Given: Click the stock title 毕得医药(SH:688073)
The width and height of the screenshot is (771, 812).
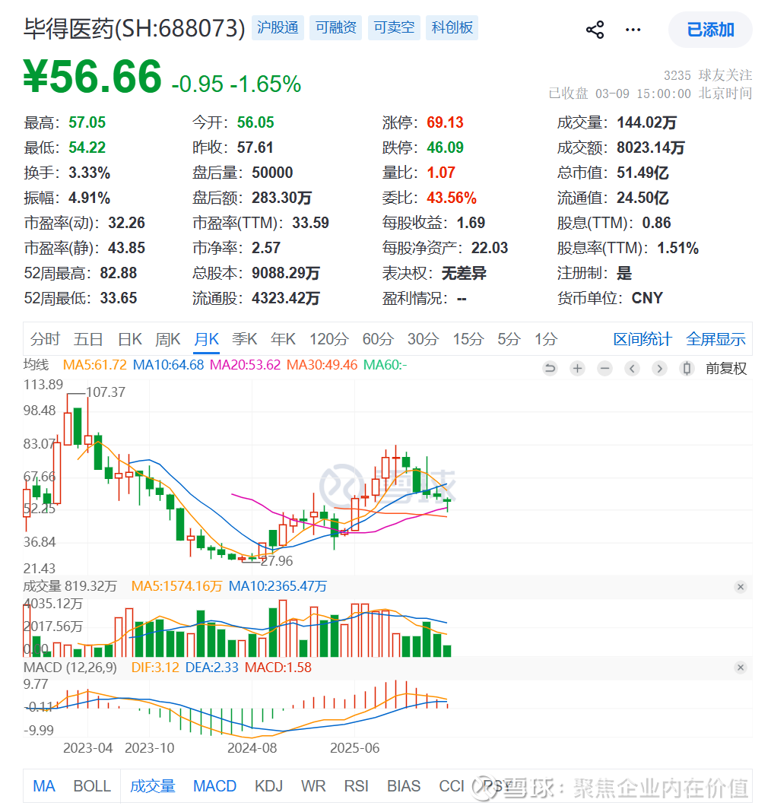Looking at the screenshot, I should (134, 28).
